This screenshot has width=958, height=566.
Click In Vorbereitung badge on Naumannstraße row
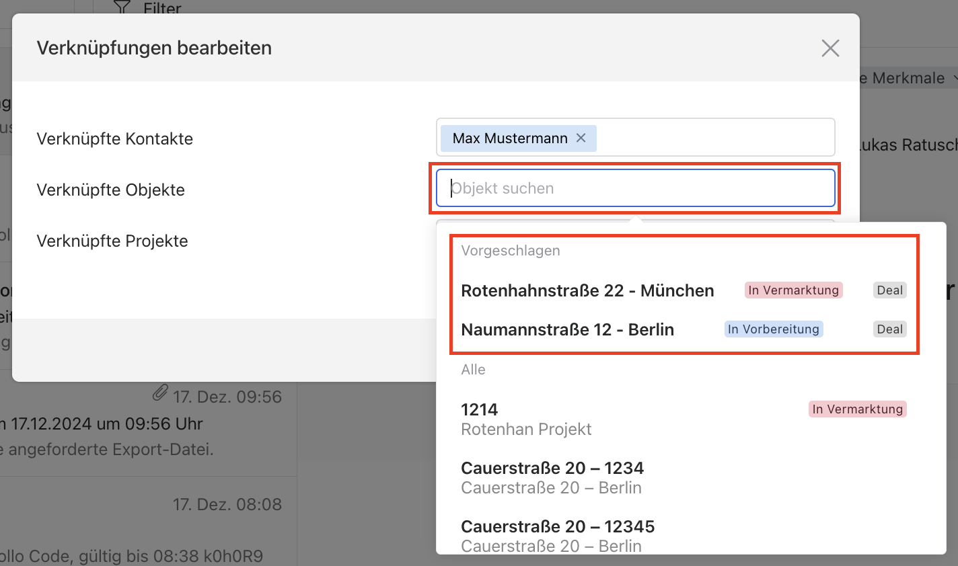773,329
